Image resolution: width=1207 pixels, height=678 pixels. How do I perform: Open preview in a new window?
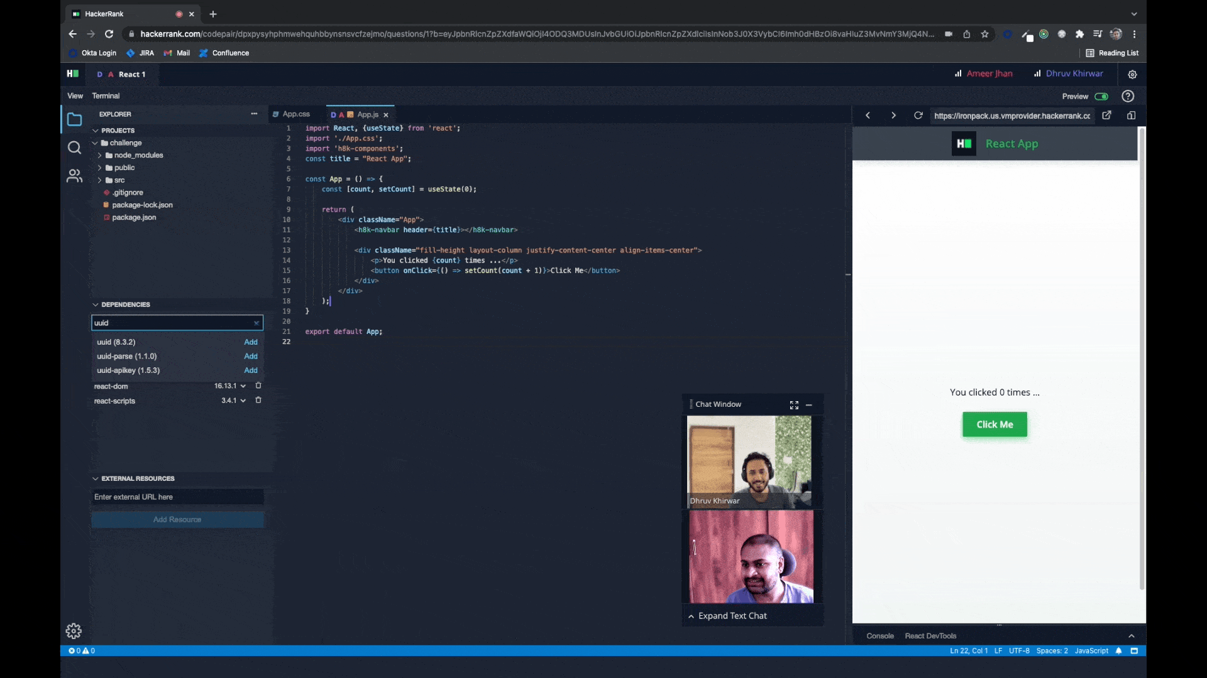[x=1106, y=116]
